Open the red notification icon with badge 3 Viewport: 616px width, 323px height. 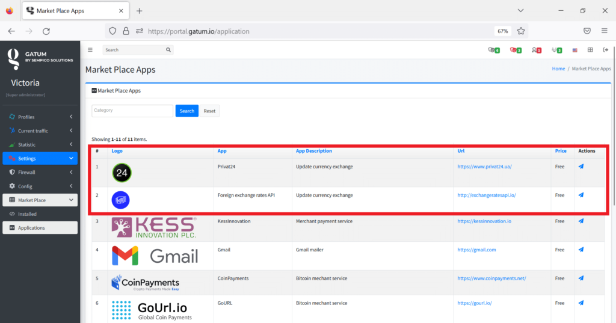[x=516, y=50]
